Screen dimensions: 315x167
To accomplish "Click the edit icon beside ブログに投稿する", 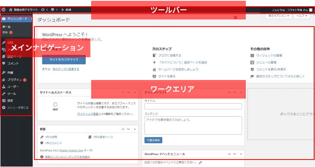I will coord(154,56).
